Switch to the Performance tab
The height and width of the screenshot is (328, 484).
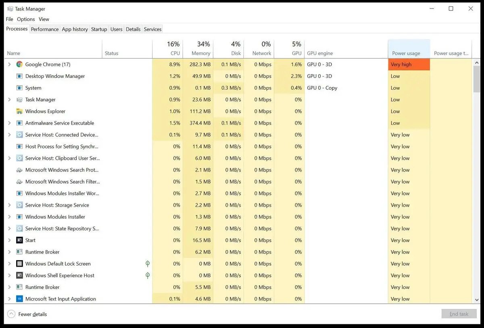pyautogui.click(x=45, y=29)
